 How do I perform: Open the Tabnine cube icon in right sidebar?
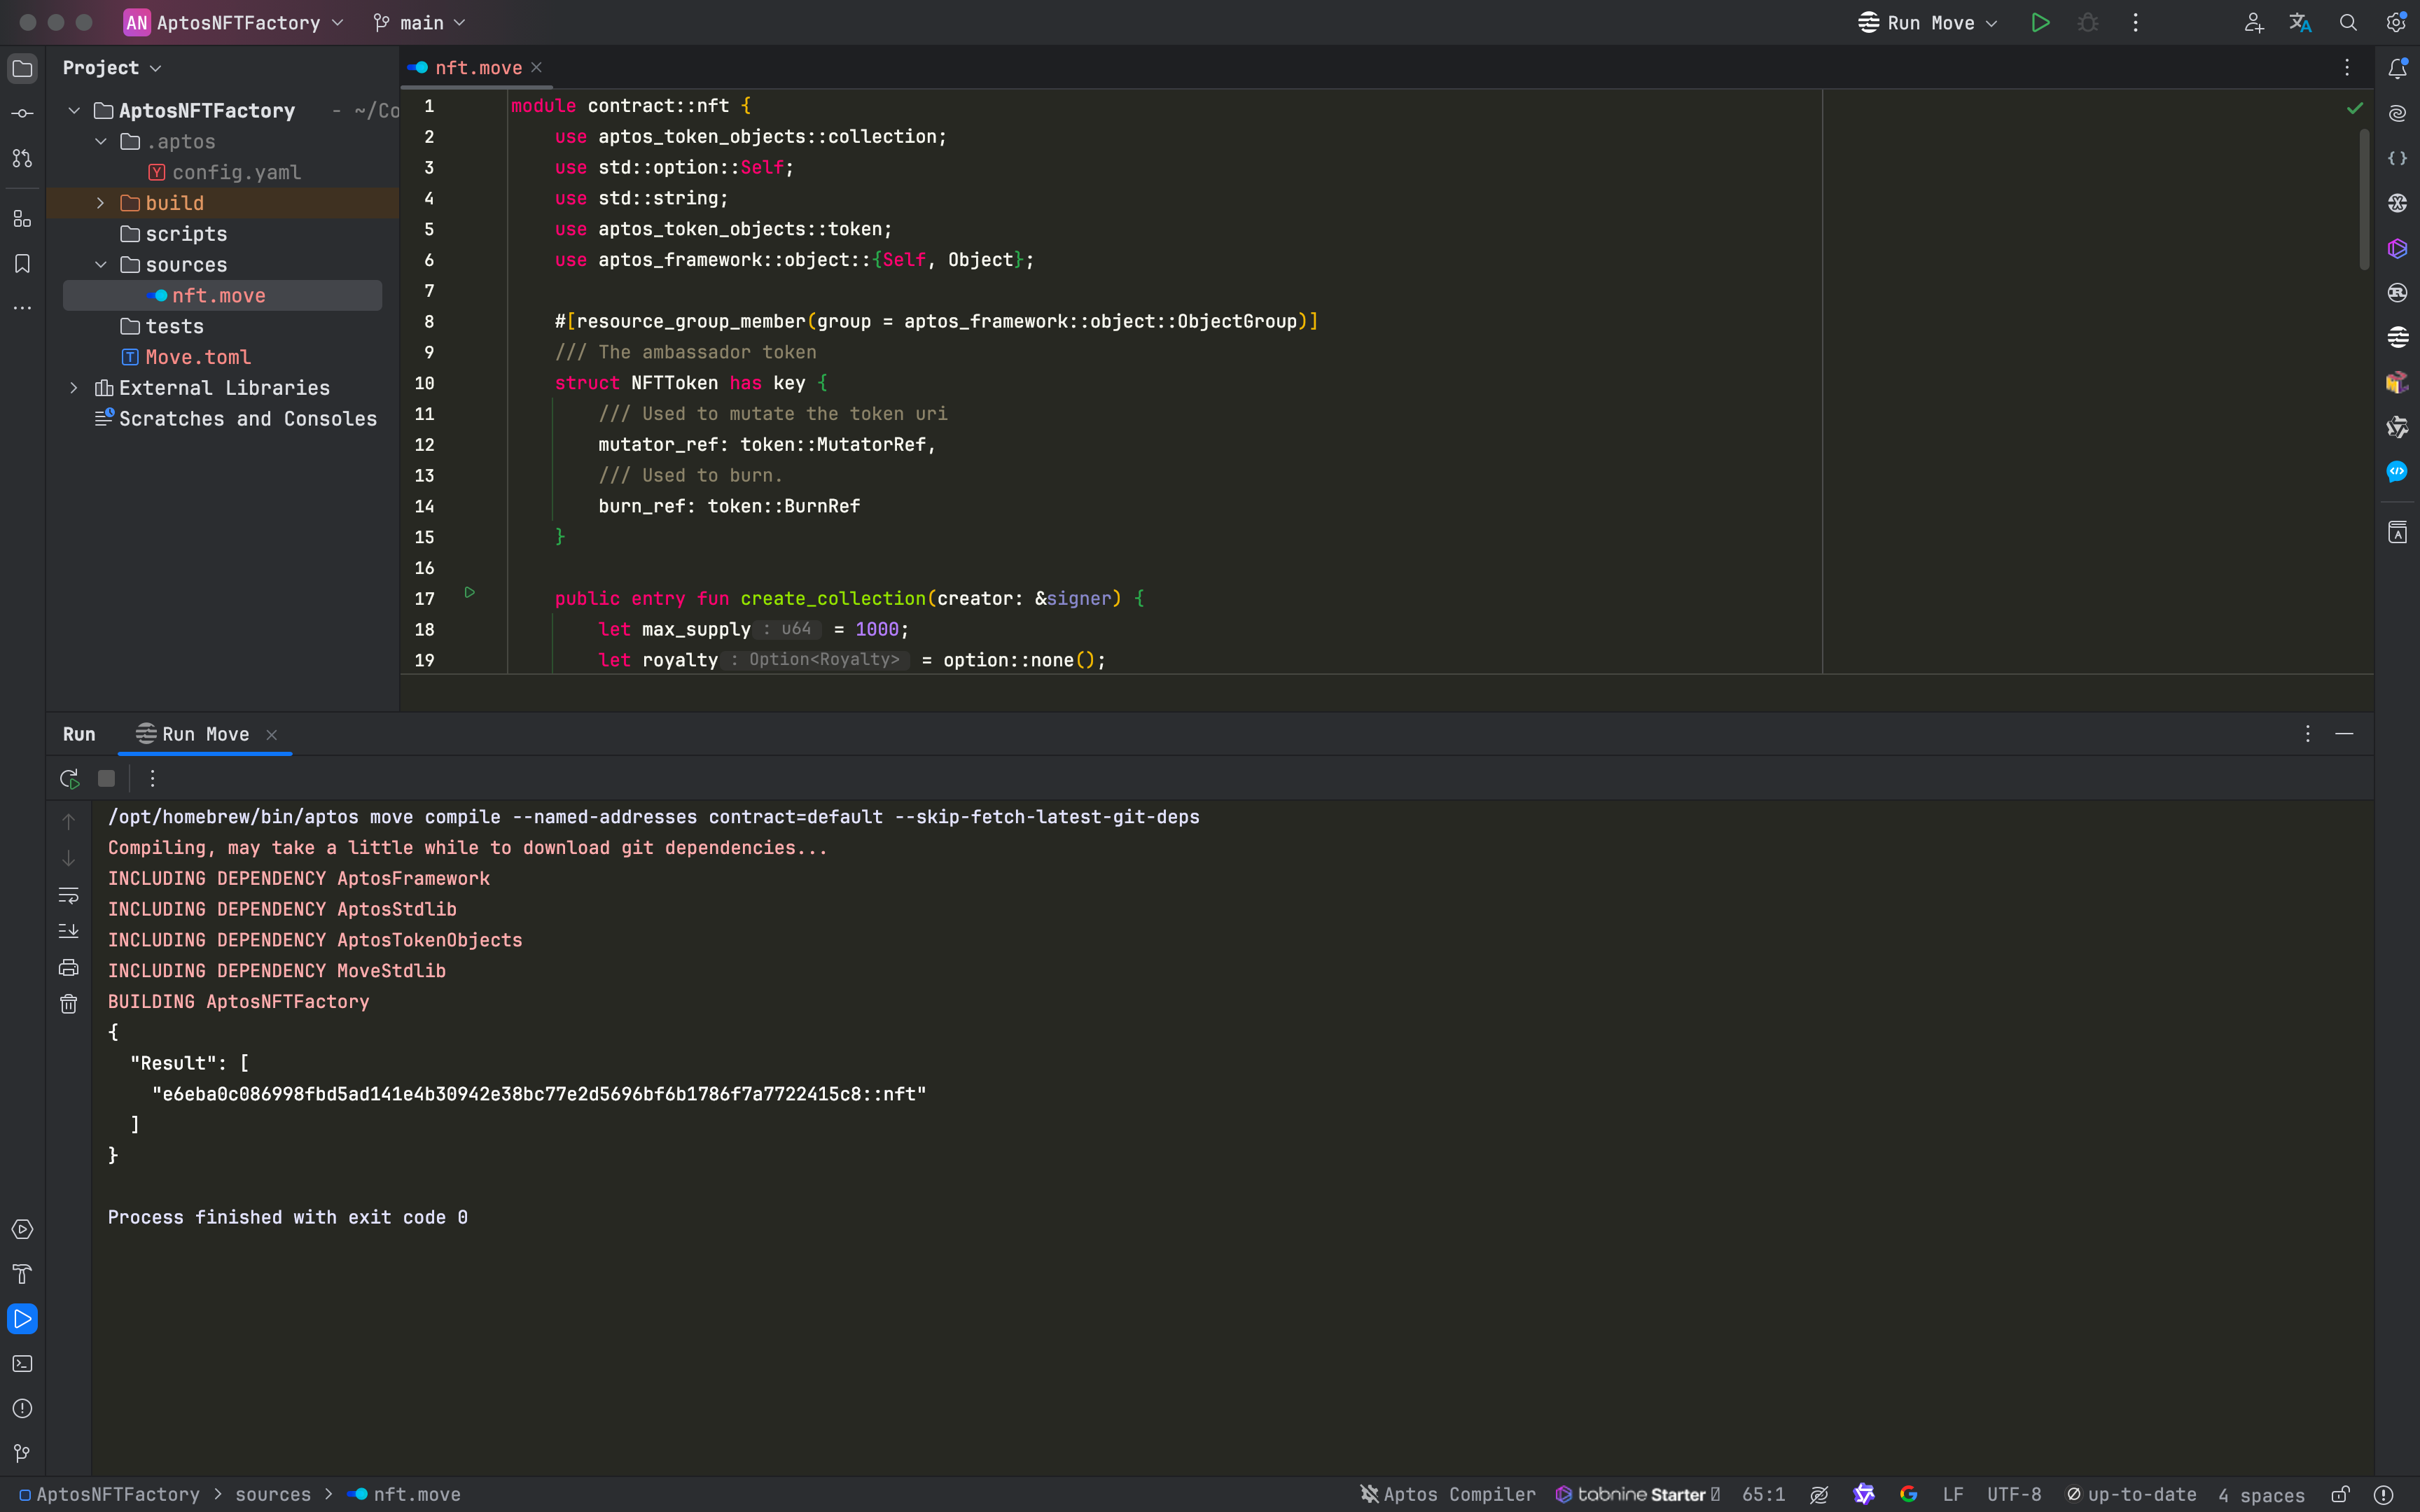(2397, 248)
